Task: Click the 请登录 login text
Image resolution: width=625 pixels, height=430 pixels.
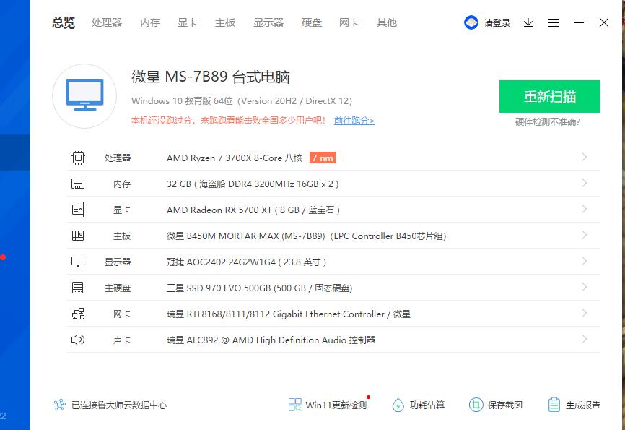Action: click(x=497, y=23)
